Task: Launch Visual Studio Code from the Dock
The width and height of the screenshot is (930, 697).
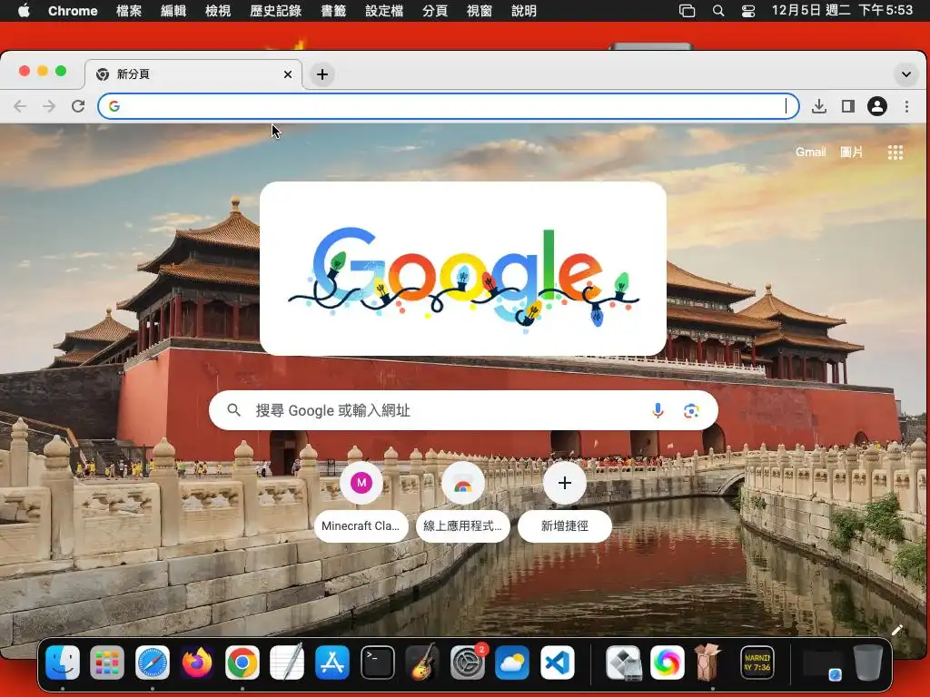Action: (557, 662)
